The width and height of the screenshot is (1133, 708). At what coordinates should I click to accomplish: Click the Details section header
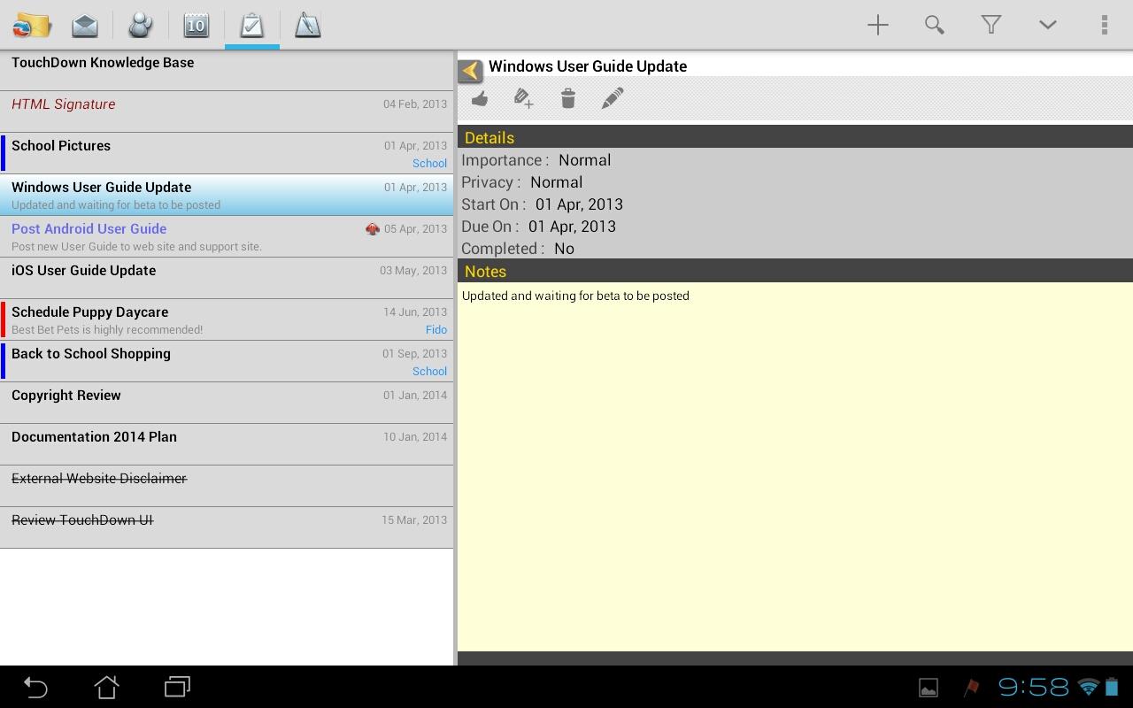point(795,137)
